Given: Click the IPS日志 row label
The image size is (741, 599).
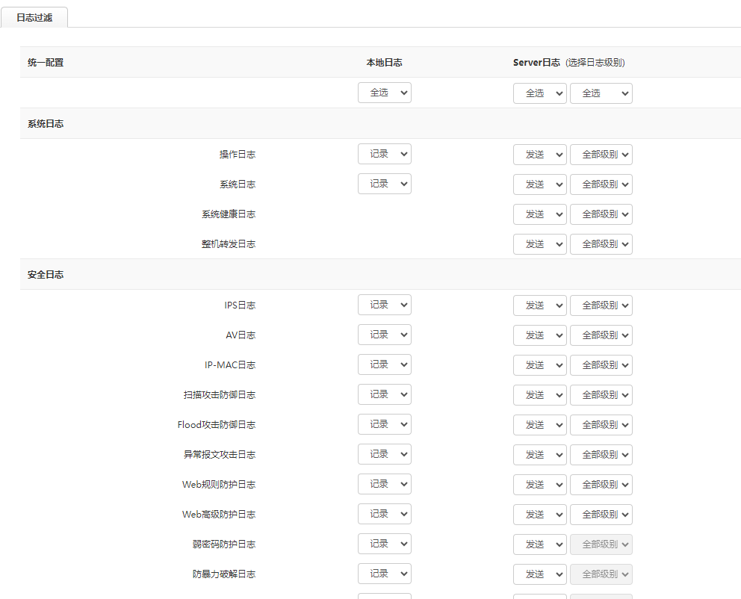Looking at the screenshot, I should point(240,305).
